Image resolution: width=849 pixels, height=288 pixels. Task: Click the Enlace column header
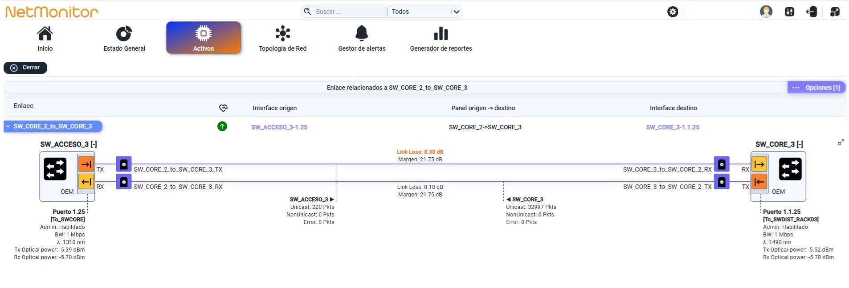(24, 106)
